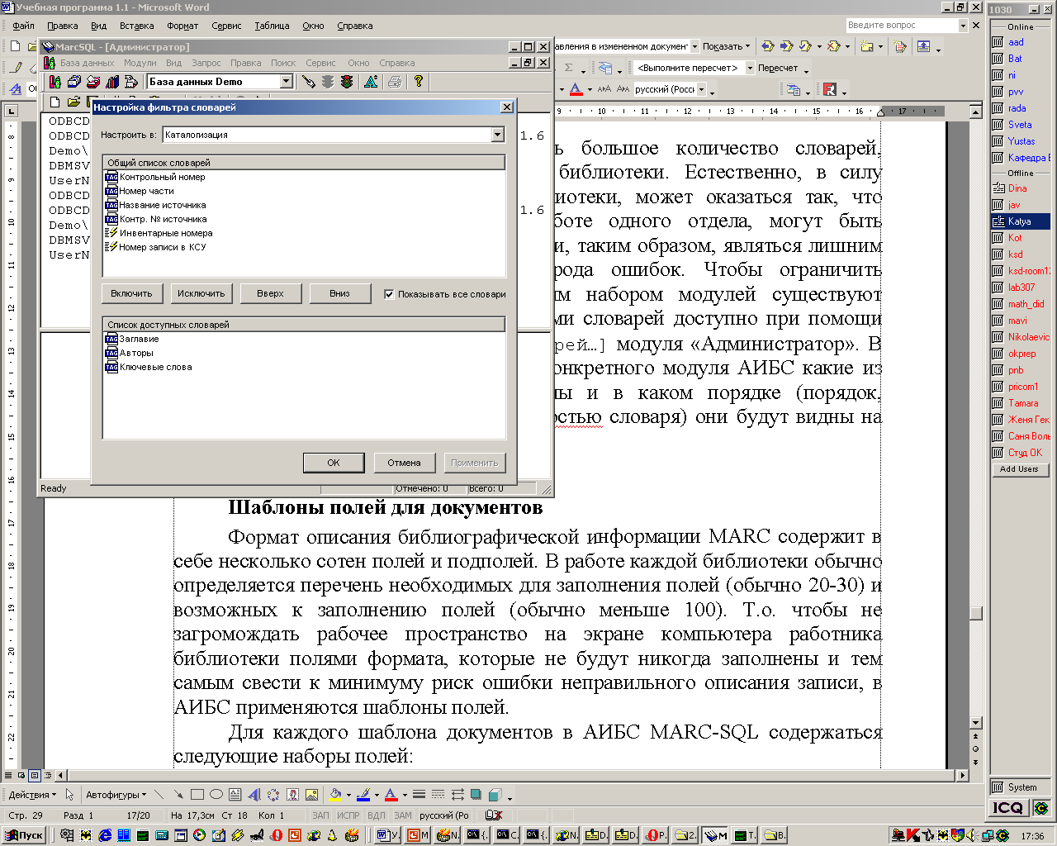
Task: Open the 'База данных Demo' dropdown
Action: tap(287, 81)
